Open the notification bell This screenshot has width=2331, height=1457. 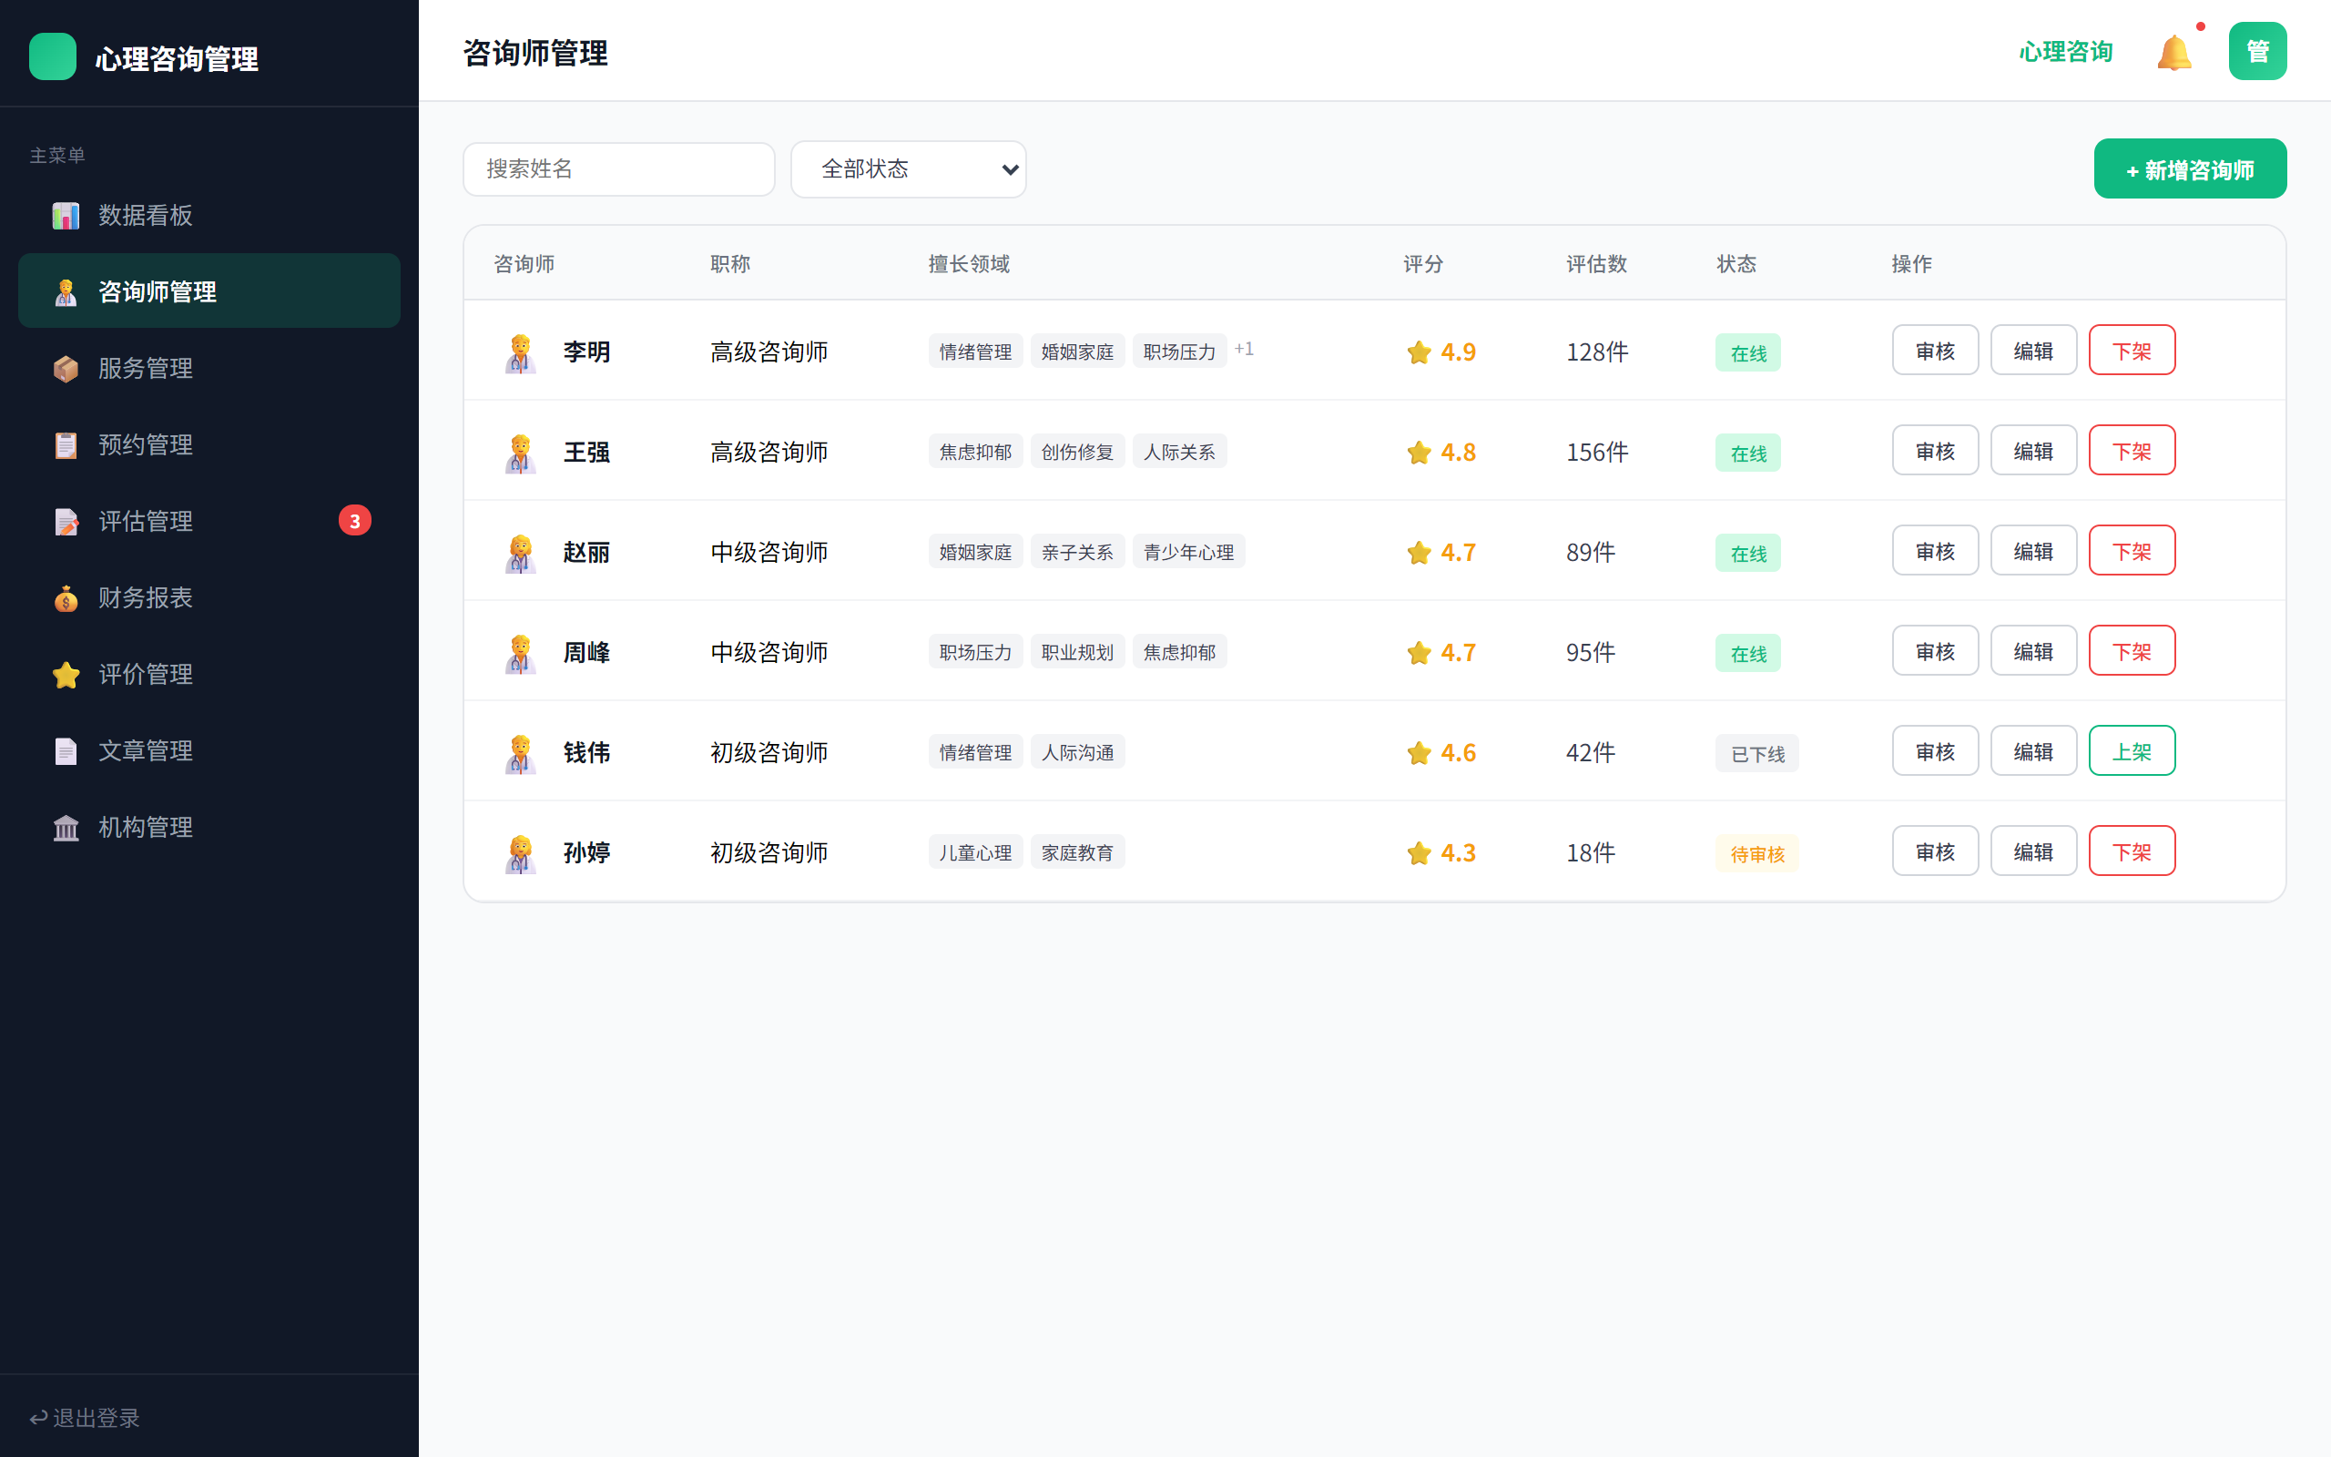(2174, 52)
